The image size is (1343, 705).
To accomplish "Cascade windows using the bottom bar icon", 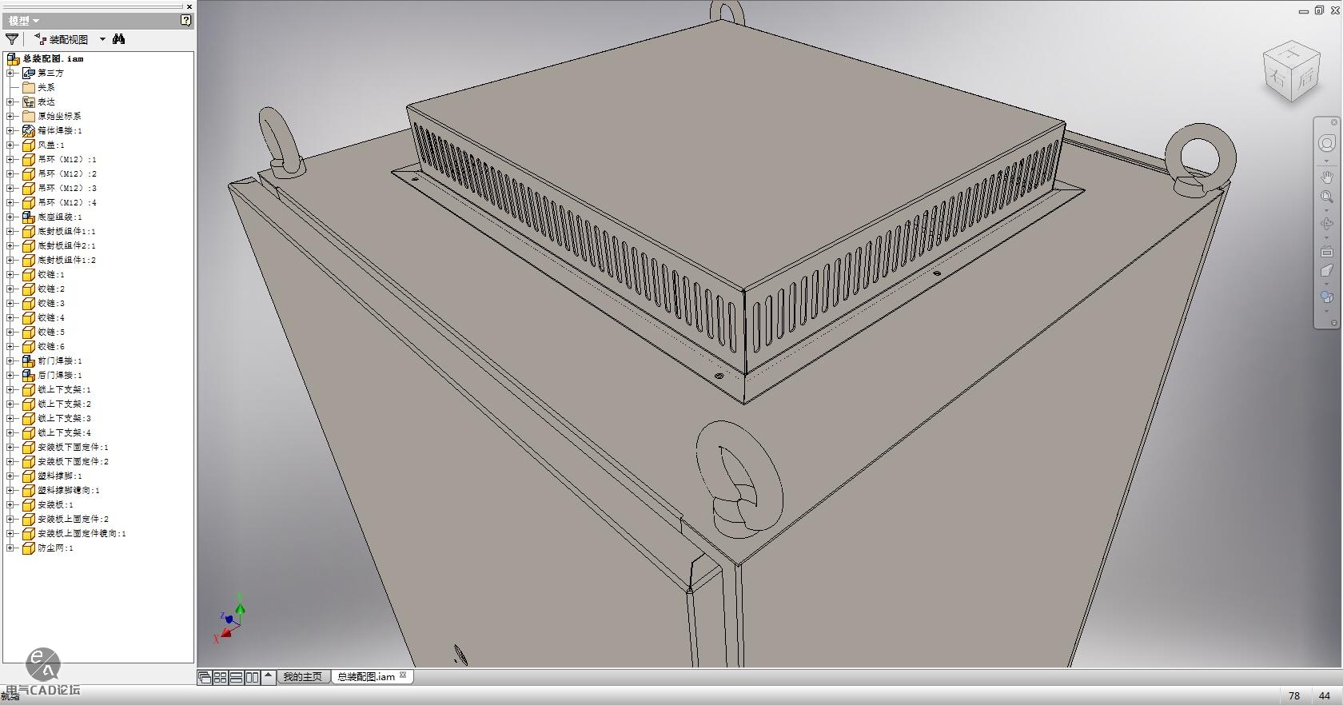I will click(205, 677).
